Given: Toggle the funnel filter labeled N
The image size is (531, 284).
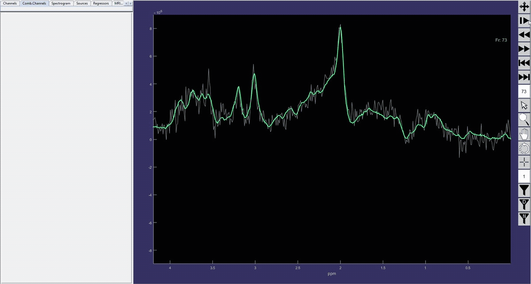Looking at the screenshot, I should [x=524, y=219].
